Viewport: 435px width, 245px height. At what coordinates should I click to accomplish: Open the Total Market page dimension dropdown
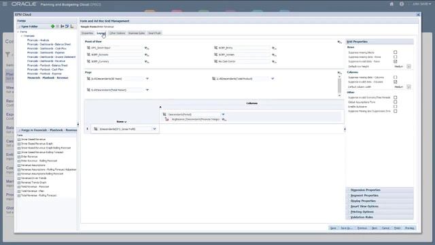[x=147, y=90]
